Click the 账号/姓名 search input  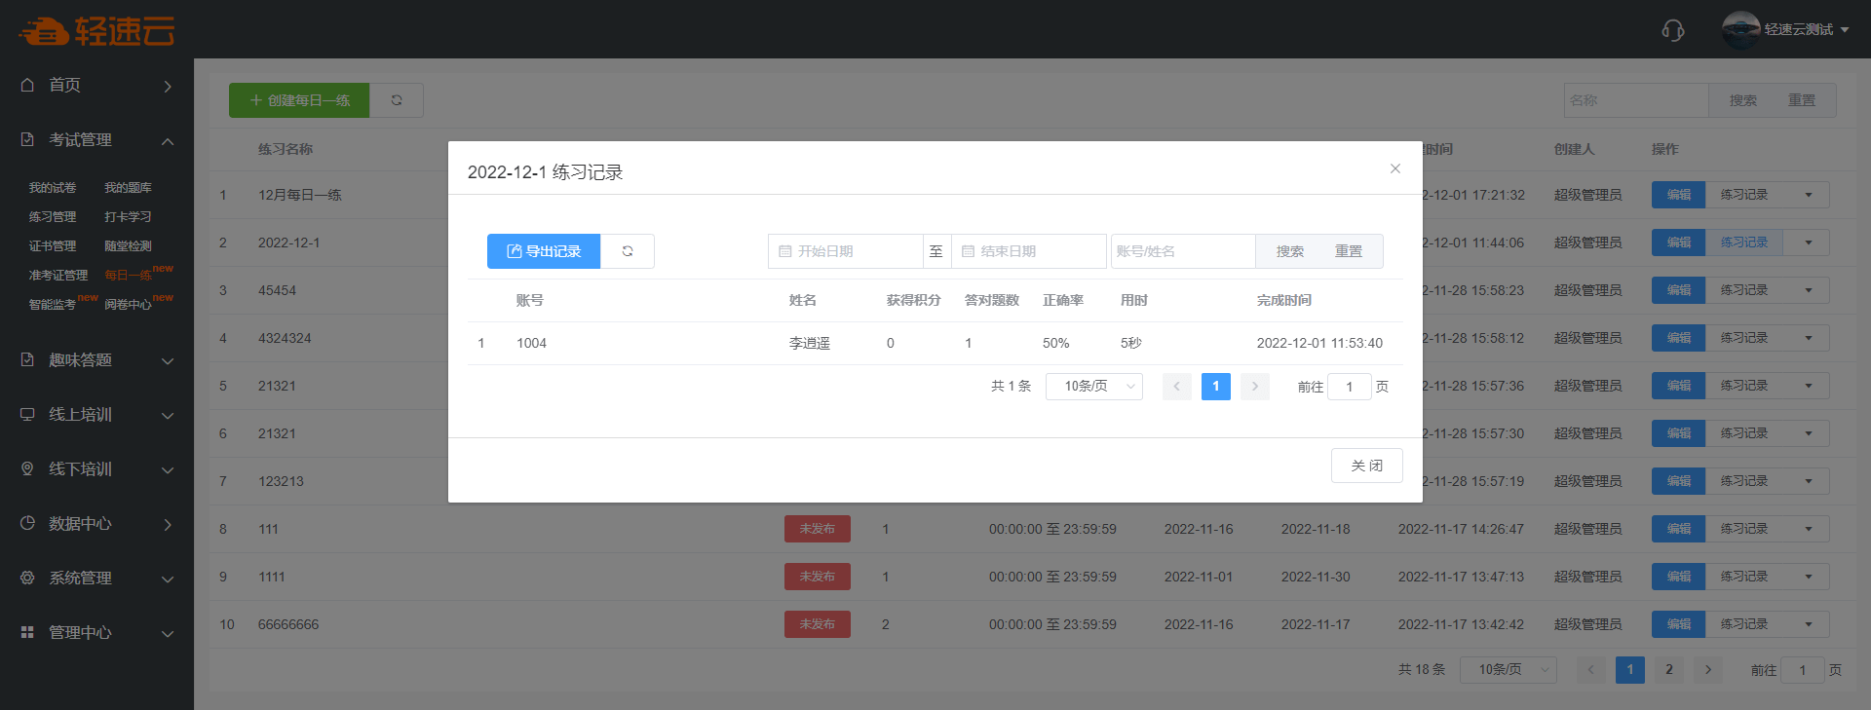1182,251
